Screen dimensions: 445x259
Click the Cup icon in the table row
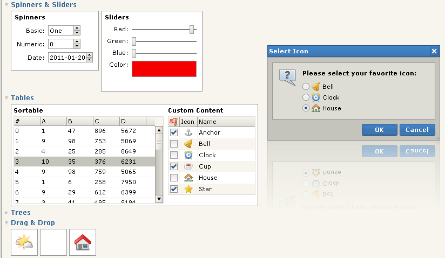[x=188, y=166]
